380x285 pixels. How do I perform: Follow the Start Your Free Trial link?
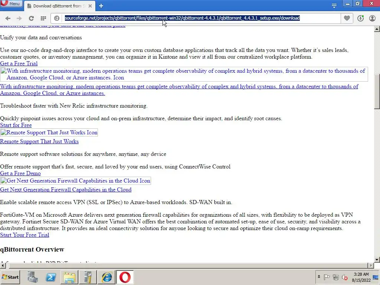pyautogui.click(x=24, y=235)
